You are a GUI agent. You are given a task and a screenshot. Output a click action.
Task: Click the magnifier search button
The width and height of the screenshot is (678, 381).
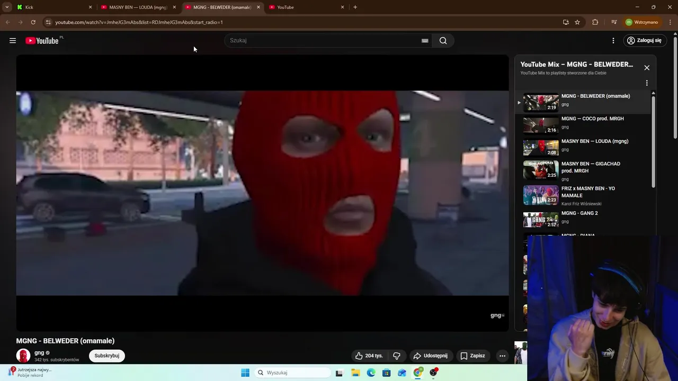tap(443, 41)
